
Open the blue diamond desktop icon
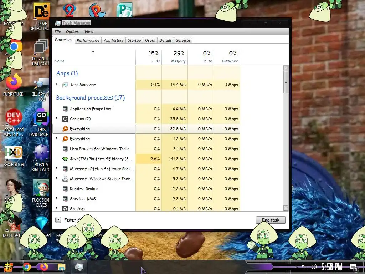(42, 223)
